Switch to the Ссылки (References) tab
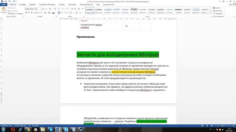The width and height of the screenshot is (236, 132). [x=62, y=5]
